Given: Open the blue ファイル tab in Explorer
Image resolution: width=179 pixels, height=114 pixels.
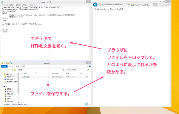Looking at the screenshot, I should (4, 66).
